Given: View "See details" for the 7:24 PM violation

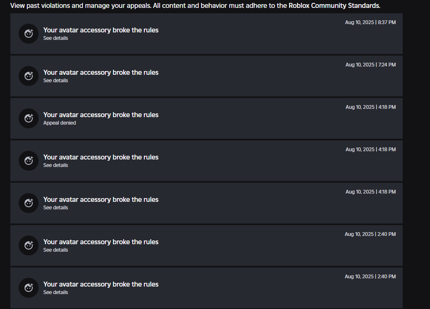Looking at the screenshot, I should pos(56,81).
